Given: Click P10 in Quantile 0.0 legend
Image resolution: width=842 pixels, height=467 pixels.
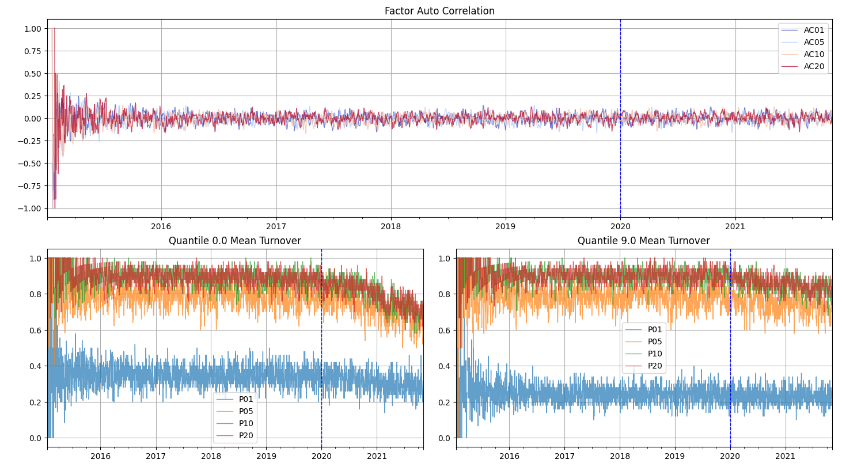Looking at the screenshot, I should (x=235, y=423).
